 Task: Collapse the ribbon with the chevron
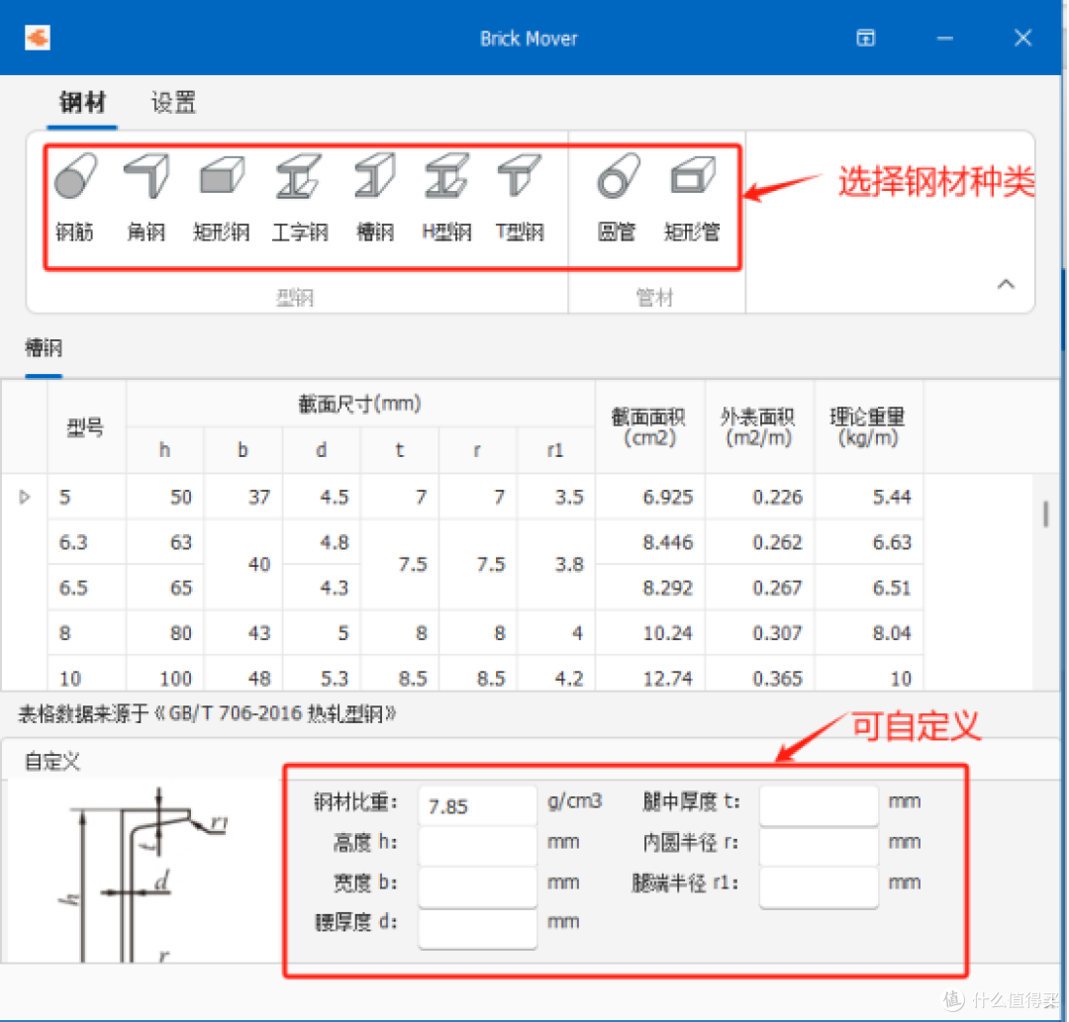click(x=1007, y=284)
